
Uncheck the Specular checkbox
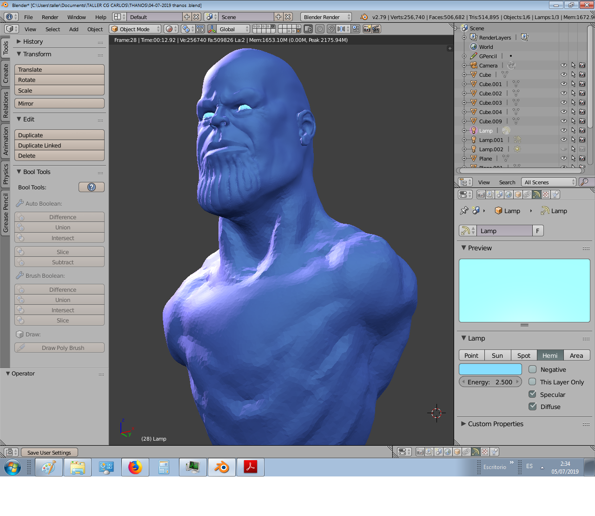pos(533,395)
